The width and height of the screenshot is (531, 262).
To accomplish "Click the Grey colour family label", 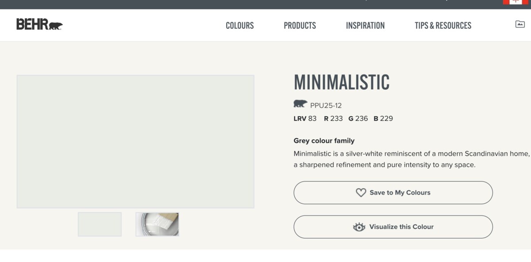I will pyautogui.click(x=323, y=140).
